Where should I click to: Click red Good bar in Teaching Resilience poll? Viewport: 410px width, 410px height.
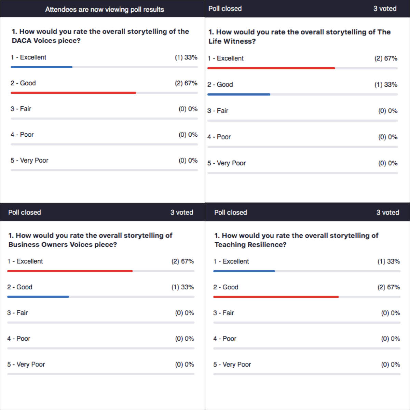click(276, 297)
